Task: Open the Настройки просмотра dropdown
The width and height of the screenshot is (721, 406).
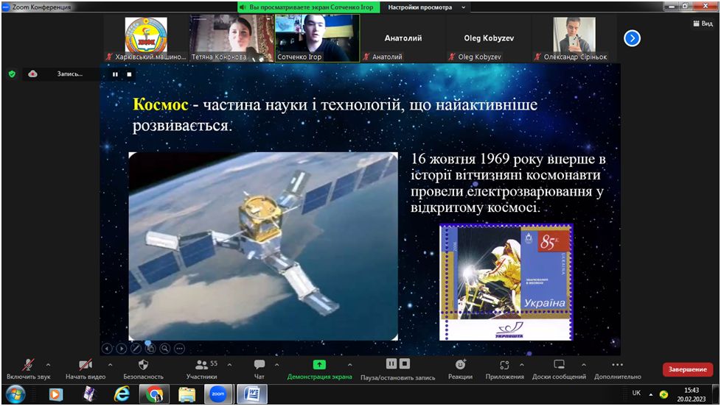Action: point(426,7)
